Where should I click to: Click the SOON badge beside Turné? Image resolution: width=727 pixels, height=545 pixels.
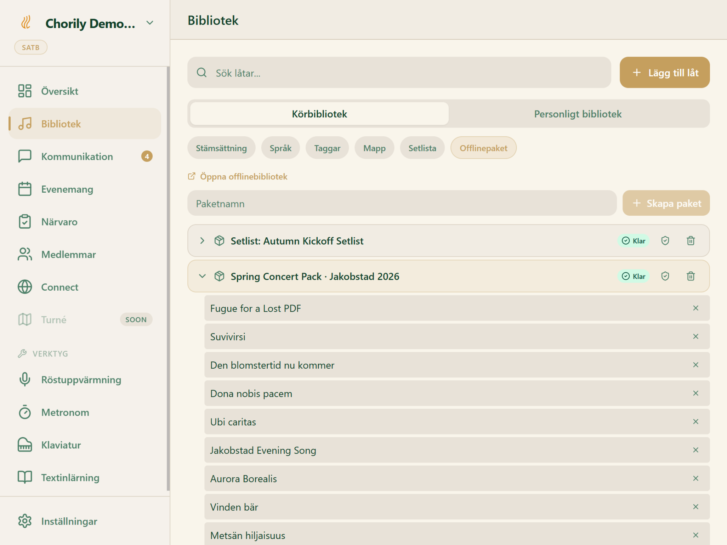tap(136, 319)
